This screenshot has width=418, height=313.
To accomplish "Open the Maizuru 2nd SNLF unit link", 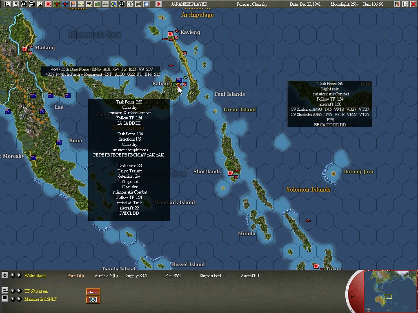I will [40, 299].
